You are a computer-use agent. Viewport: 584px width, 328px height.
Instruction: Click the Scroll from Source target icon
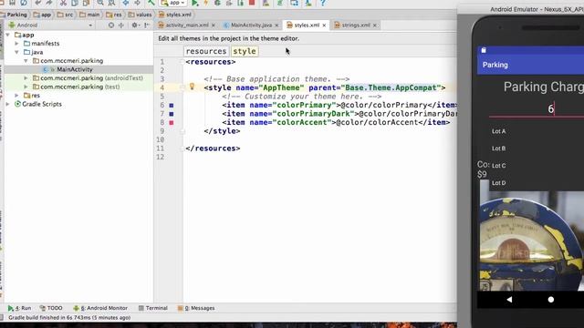111,26
